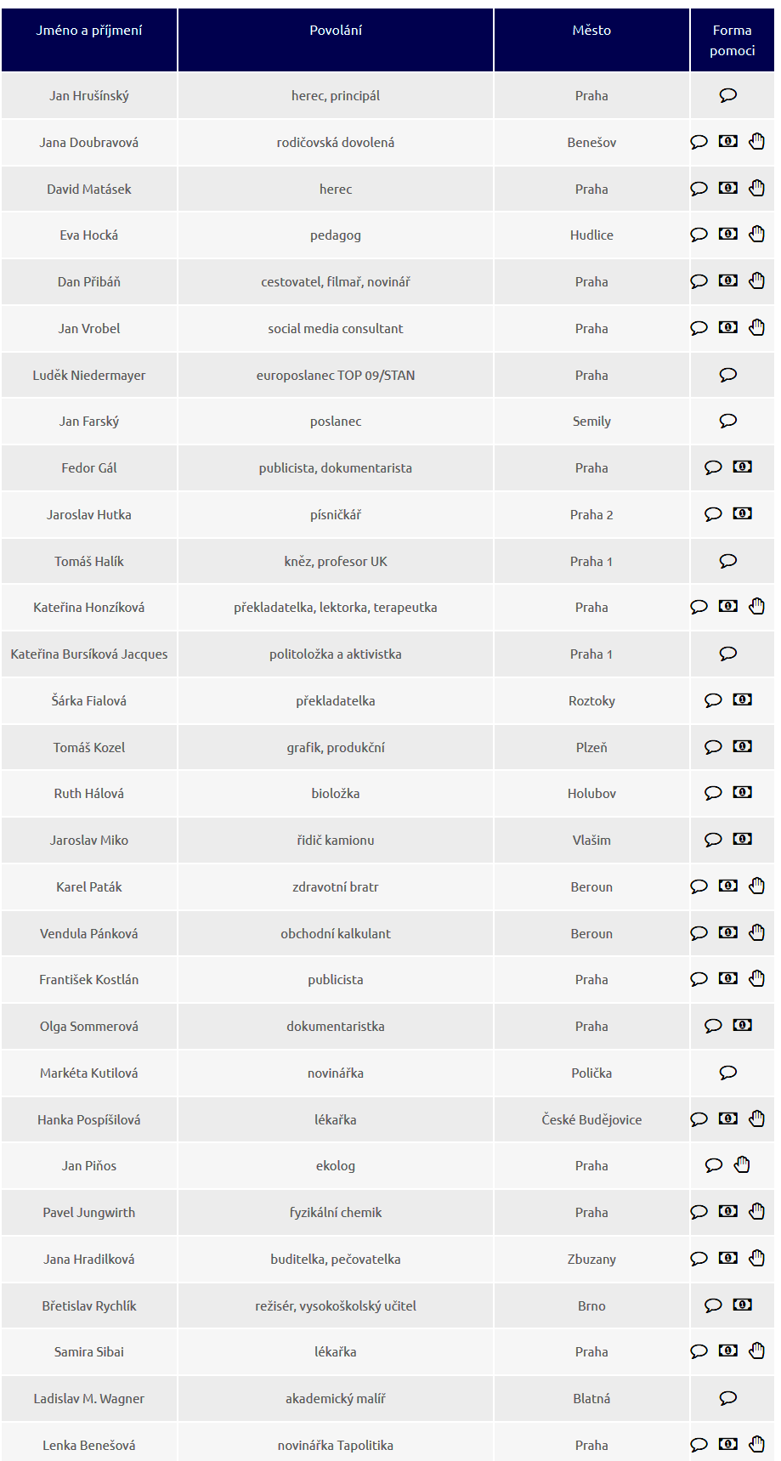Click the hand icon in David Matásek's row
Viewport: 781px width, 1461px height.
(x=756, y=188)
